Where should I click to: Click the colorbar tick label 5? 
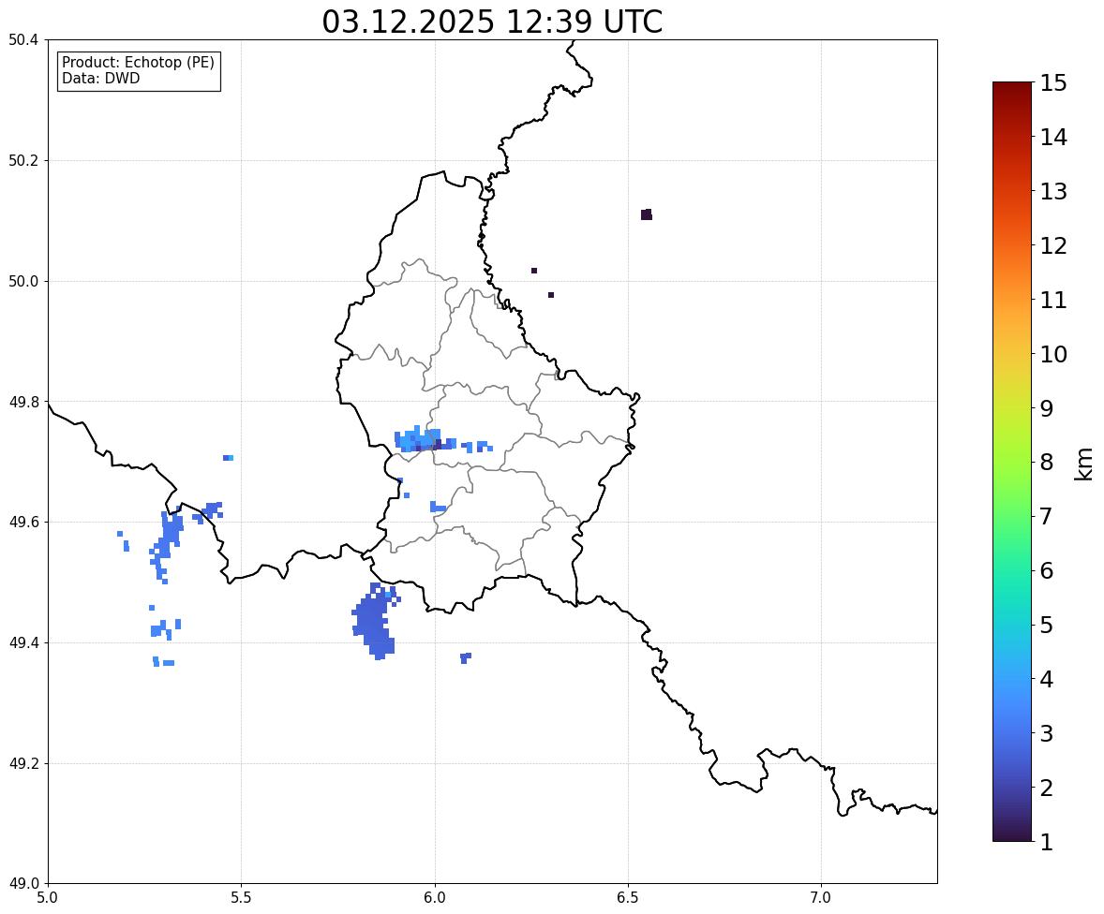(1047, 625)
